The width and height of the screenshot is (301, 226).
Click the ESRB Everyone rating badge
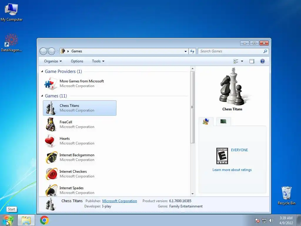tap(222, 156)
